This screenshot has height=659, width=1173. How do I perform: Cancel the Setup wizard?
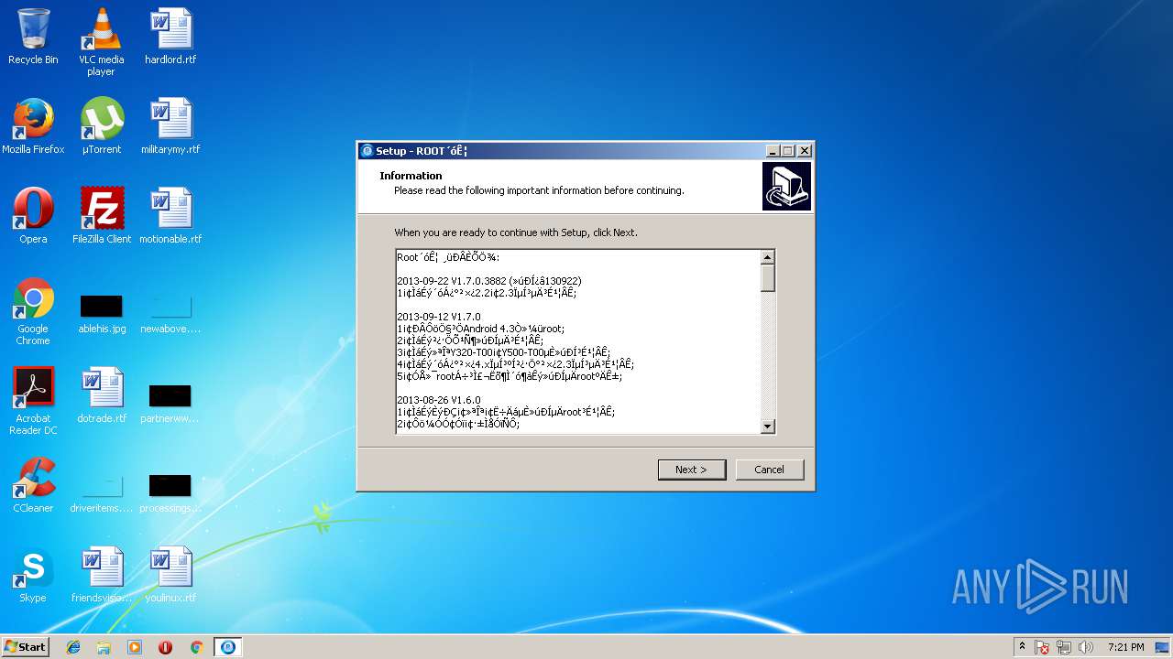click(769, 470)
